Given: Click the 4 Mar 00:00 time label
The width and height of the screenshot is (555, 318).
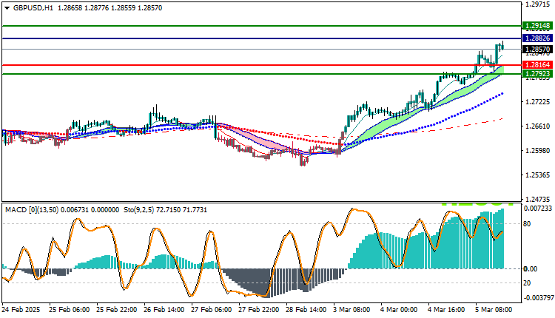Looking at the screenshot, I should 399,310.
